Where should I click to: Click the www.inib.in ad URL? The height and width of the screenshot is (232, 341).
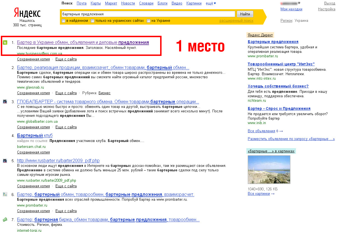[x=257, y=123]
